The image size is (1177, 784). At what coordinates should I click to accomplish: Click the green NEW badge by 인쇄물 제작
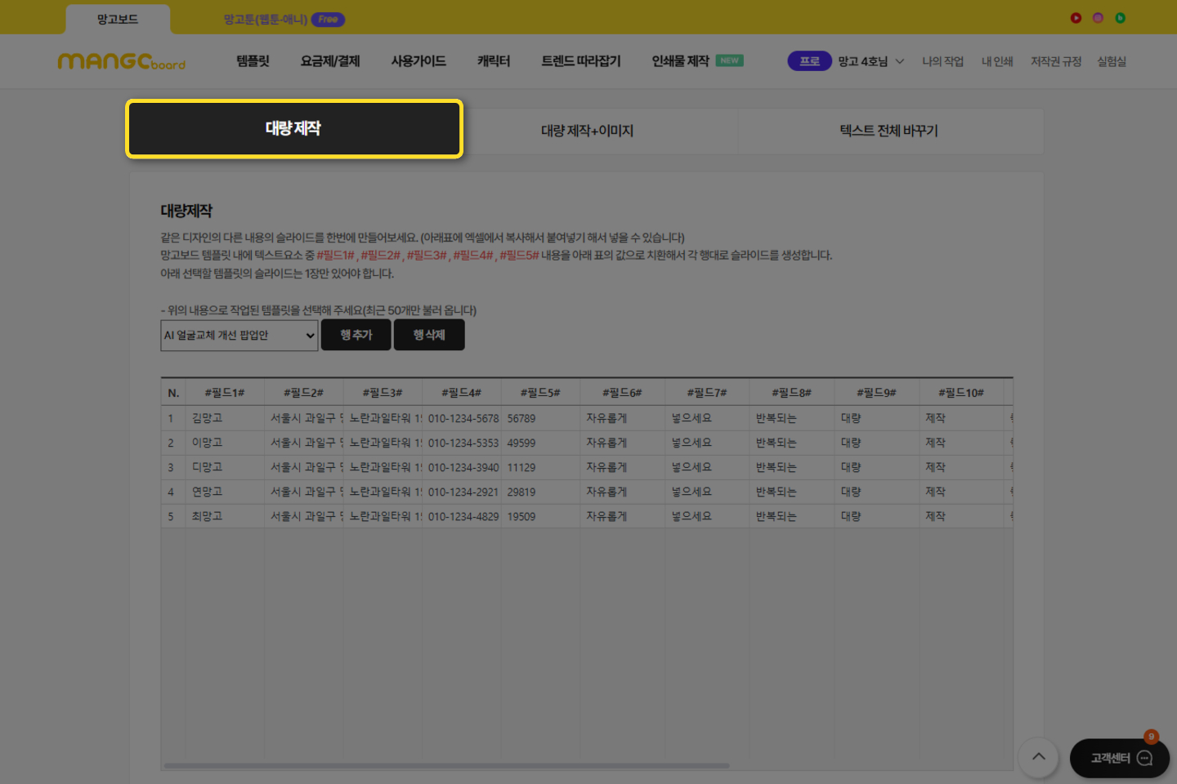coord(729,60)
